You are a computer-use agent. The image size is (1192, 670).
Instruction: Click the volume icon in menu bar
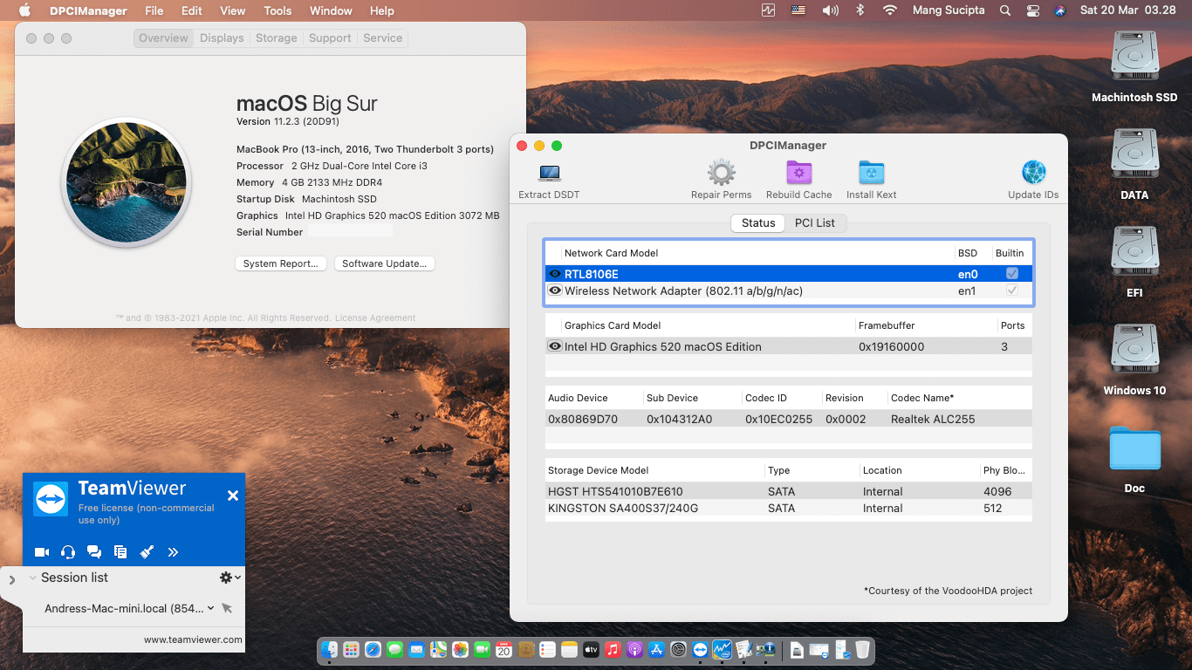[830, 10]
